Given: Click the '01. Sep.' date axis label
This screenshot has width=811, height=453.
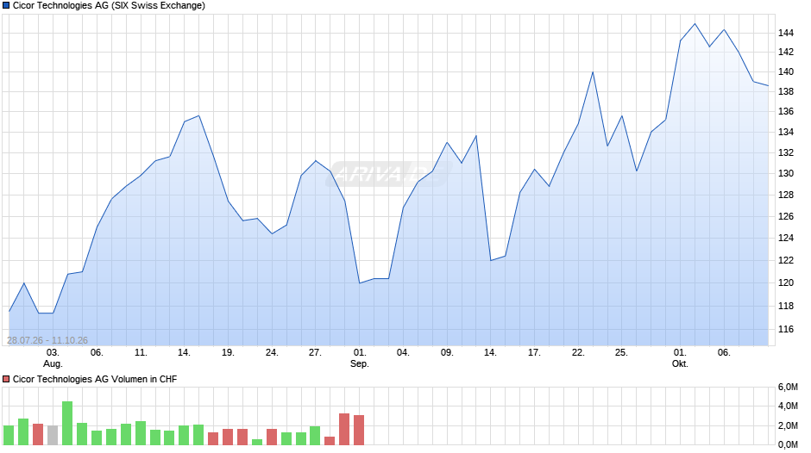Looking at the screenshot, I should tap(360, 358).
